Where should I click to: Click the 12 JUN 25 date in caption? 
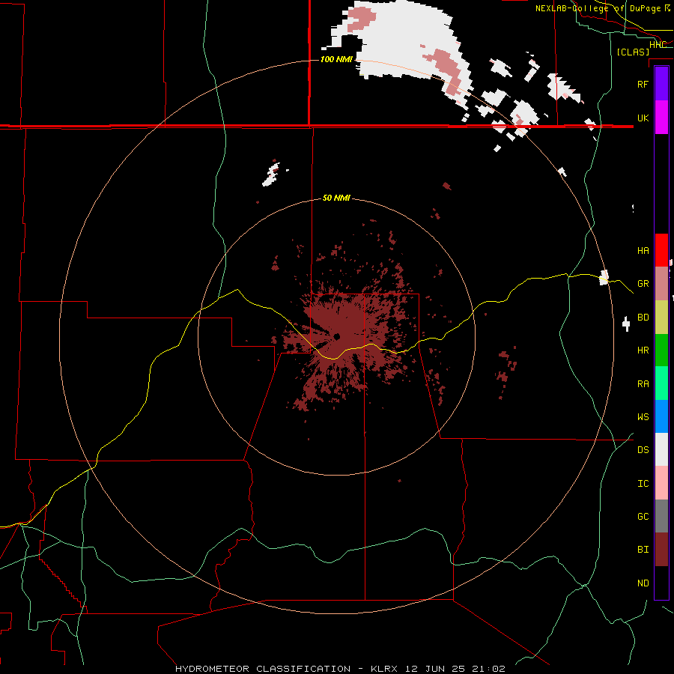pos(435,669)
